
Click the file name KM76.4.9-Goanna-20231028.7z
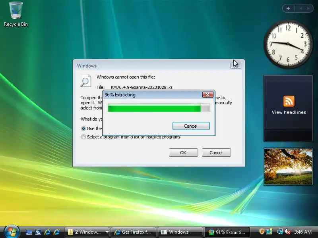pyautogui.click(x=142, y=87)
